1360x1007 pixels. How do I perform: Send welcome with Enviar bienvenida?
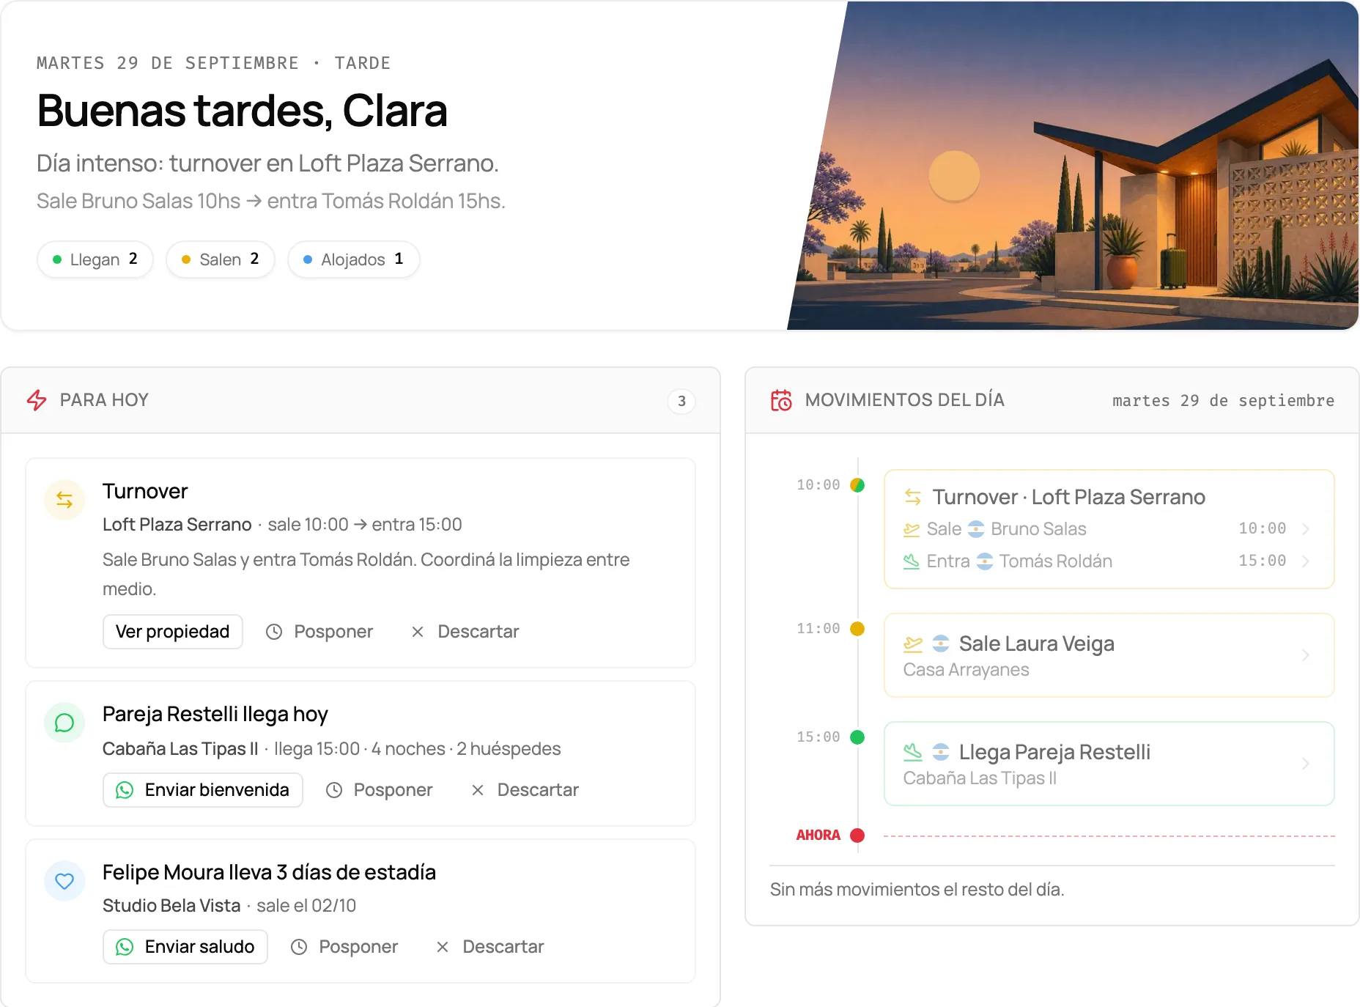203,790
